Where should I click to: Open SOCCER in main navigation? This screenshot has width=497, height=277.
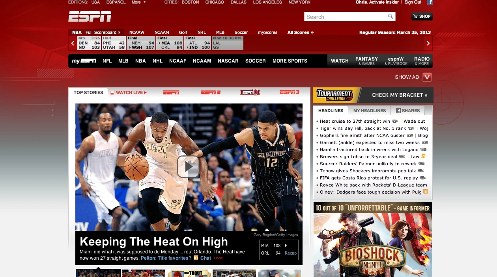pos(256,61)
